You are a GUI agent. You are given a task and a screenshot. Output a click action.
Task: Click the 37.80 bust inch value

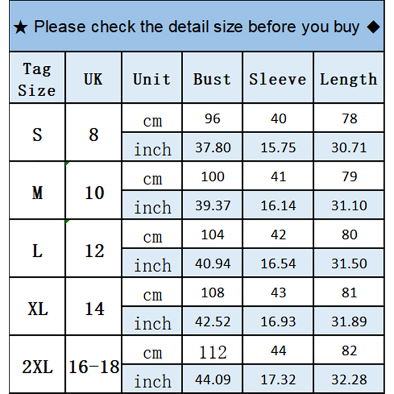point(213,148)
